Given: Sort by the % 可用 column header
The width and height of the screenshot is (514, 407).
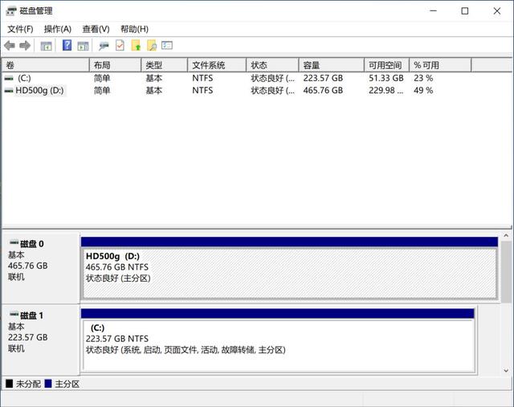Looking at the screenshot, I should [x=440, y=65].
